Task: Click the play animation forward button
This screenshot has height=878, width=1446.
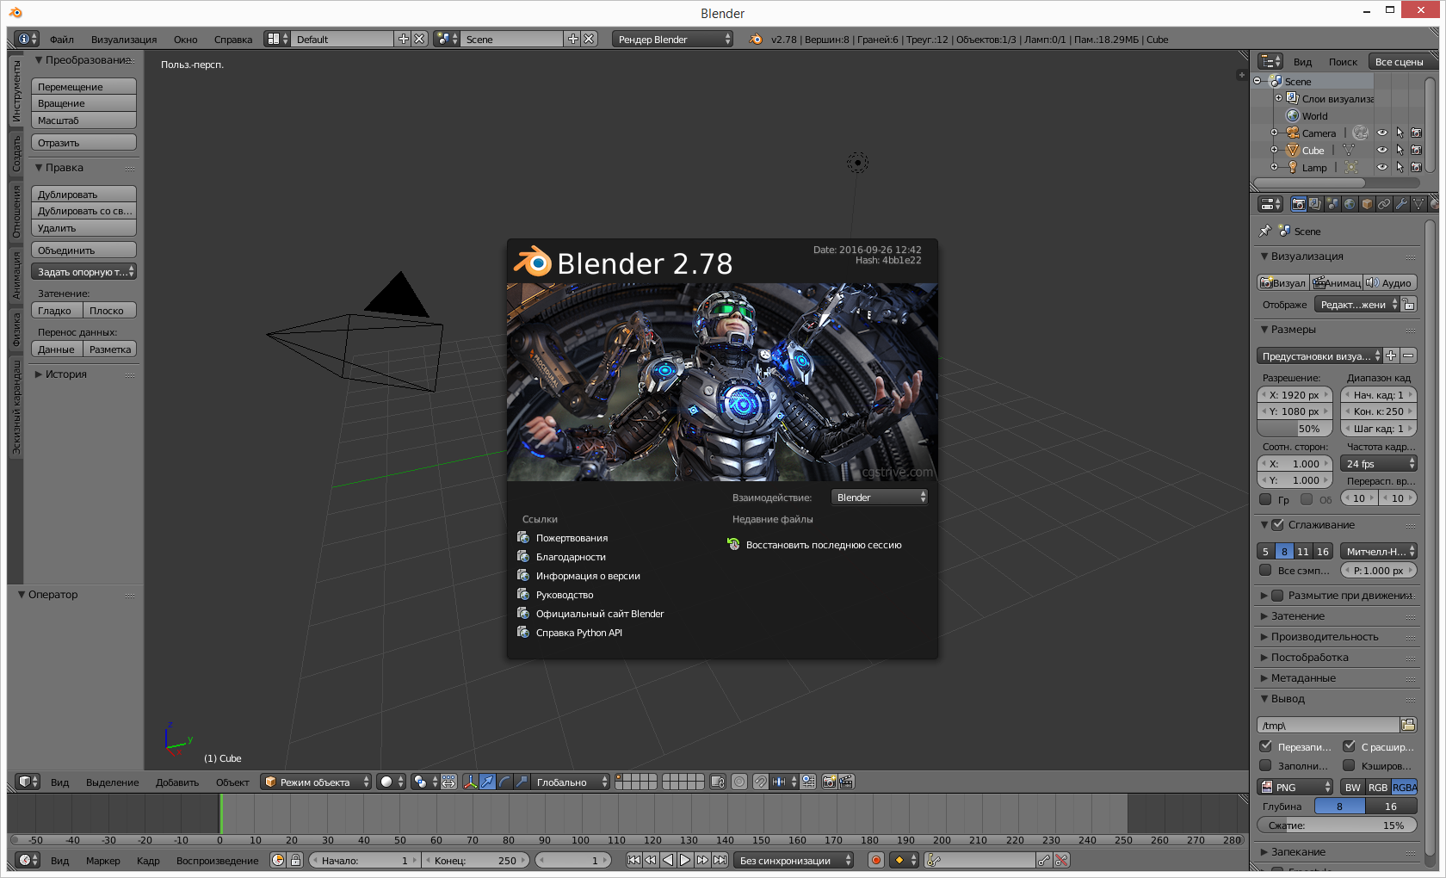Action: pos(685,860)
